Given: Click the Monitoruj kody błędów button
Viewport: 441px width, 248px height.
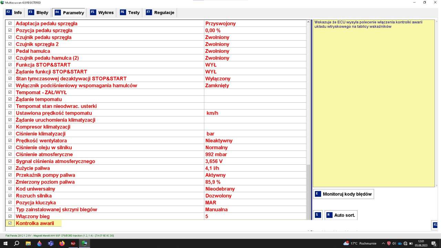Looking at the screenshot, I should tap(343, 194).
